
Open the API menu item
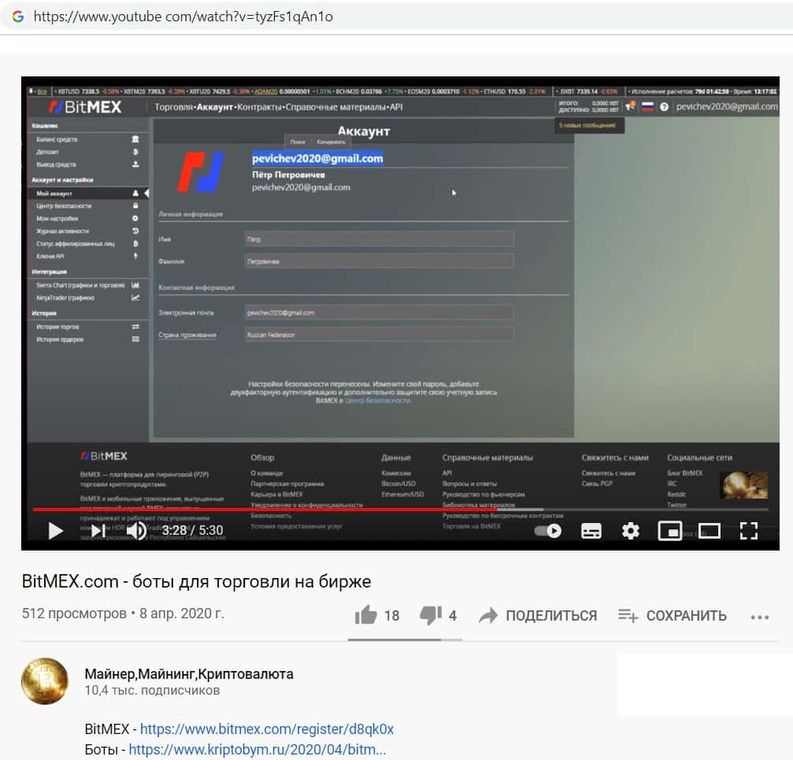396,106
